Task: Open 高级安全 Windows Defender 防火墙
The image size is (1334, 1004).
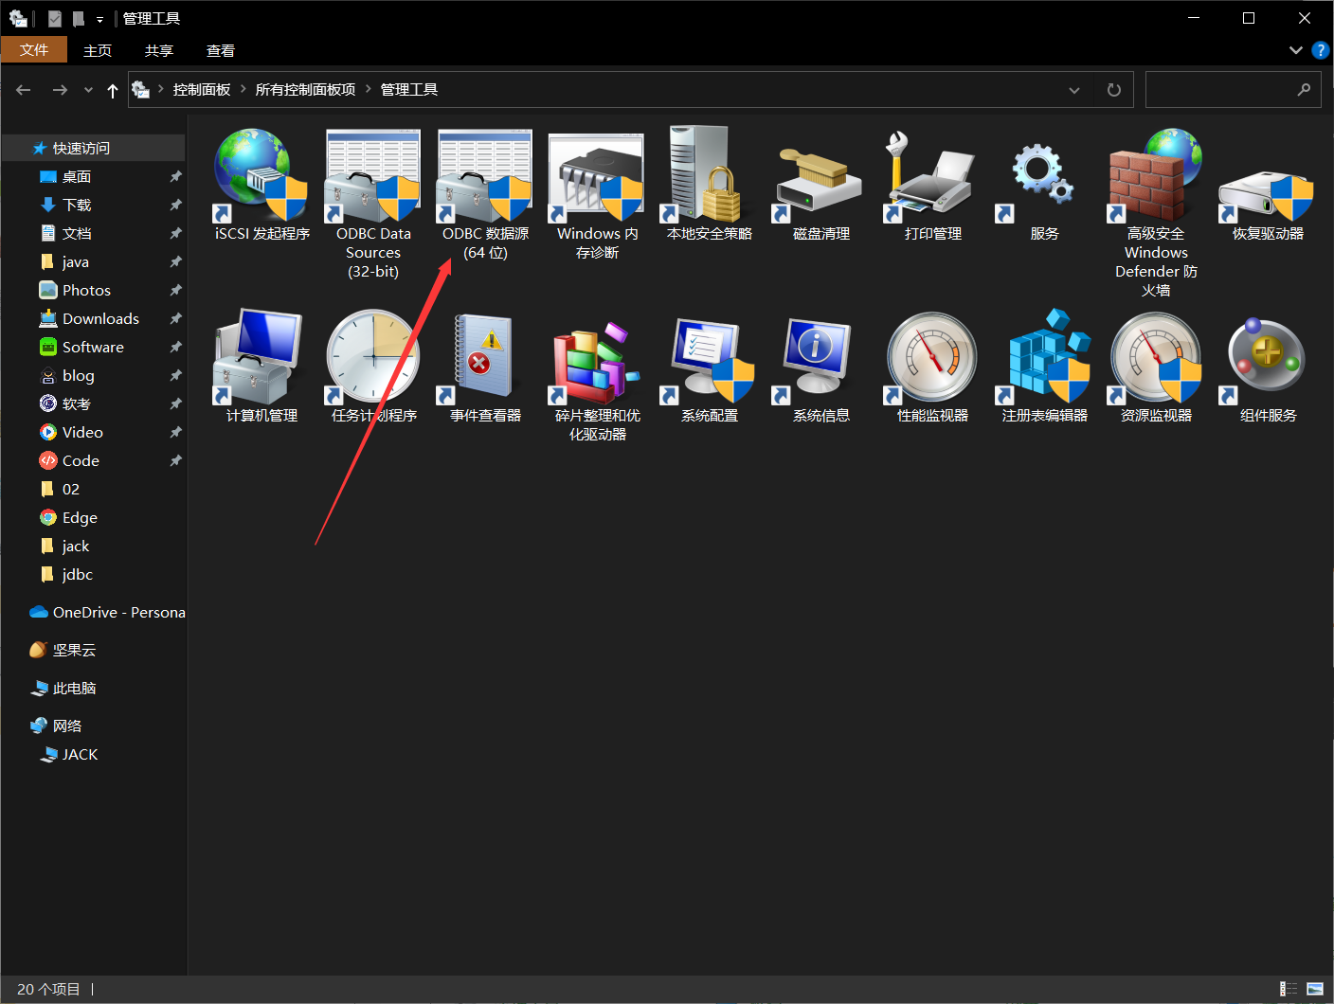Action: [1156, 213]
